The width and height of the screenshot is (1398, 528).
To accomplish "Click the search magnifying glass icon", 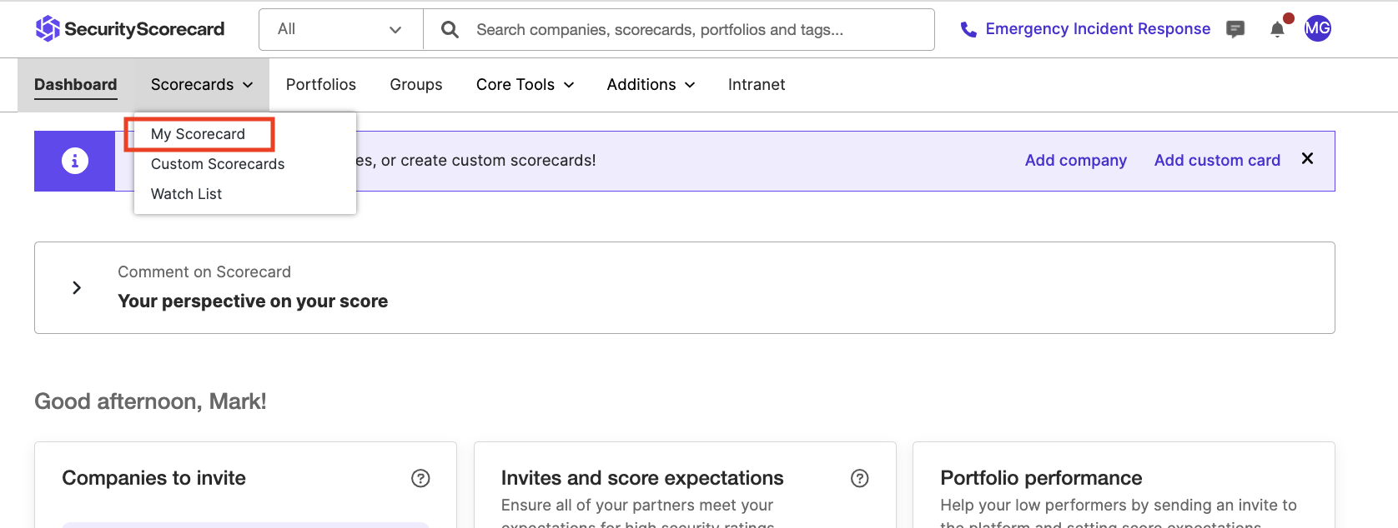I will click(x=450, y=30).
